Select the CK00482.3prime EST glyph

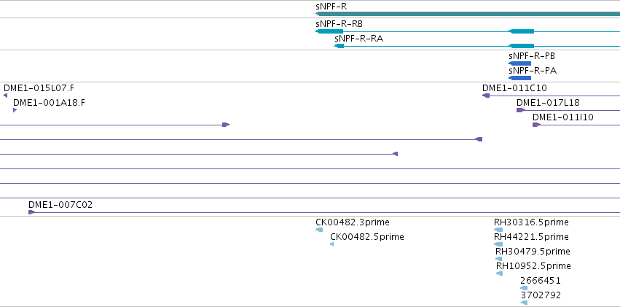point(319,230)
